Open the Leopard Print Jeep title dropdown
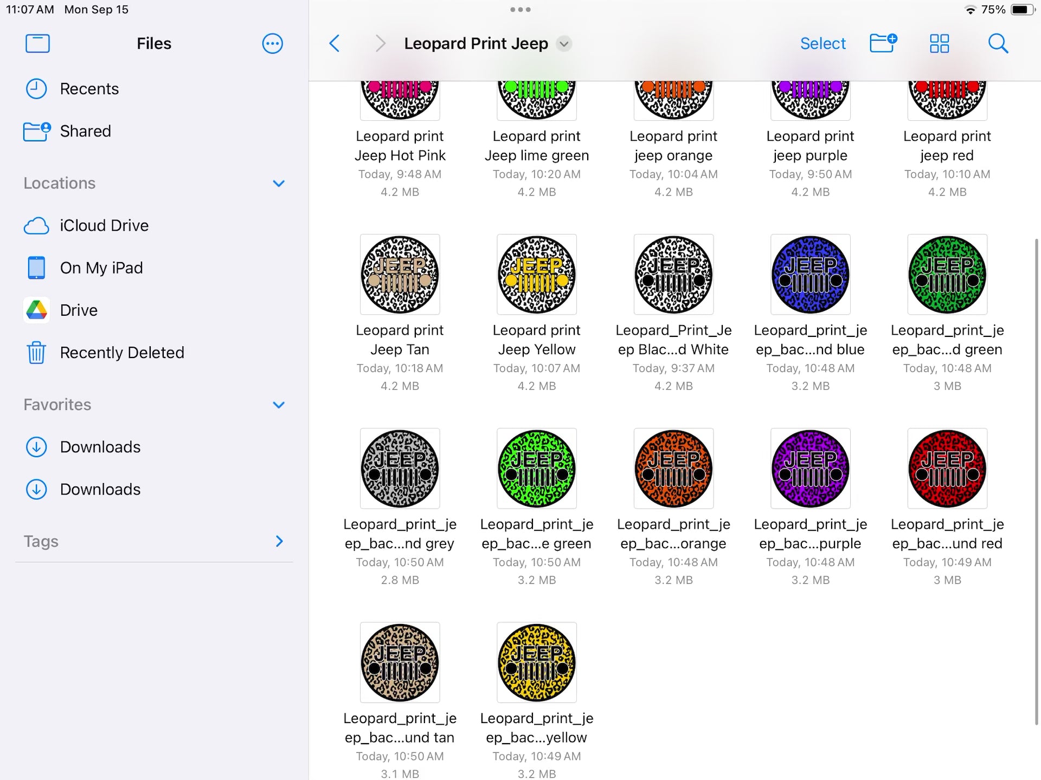 (x=564, y=44)
